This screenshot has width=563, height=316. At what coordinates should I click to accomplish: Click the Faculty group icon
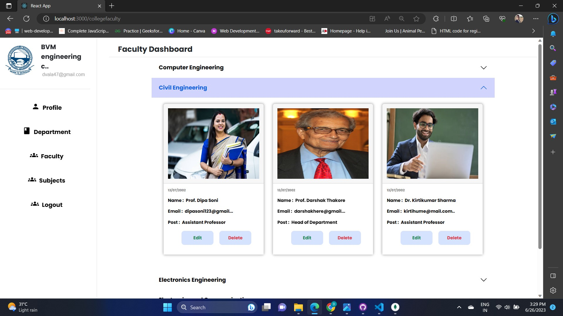[34, 155]
